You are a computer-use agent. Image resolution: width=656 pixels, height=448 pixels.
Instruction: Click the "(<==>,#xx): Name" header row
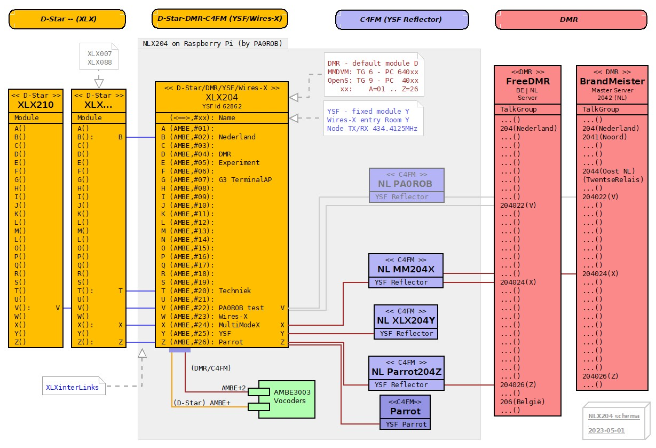222,118
